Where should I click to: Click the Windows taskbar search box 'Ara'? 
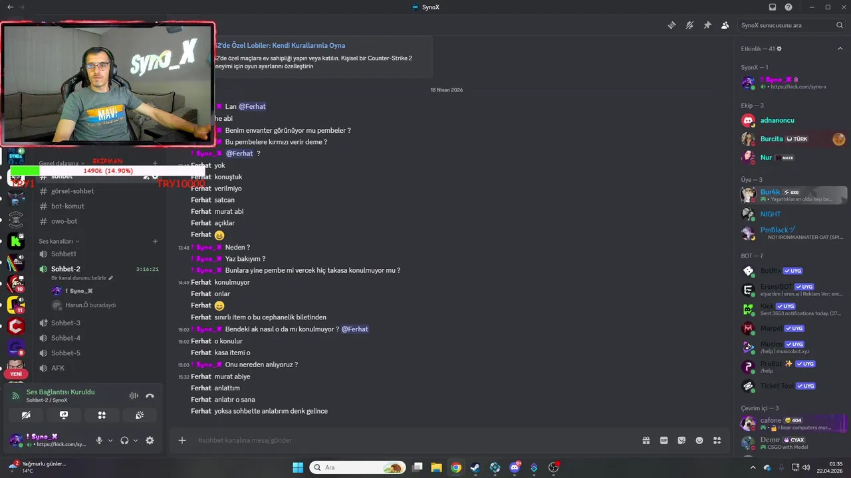point(358,467)
